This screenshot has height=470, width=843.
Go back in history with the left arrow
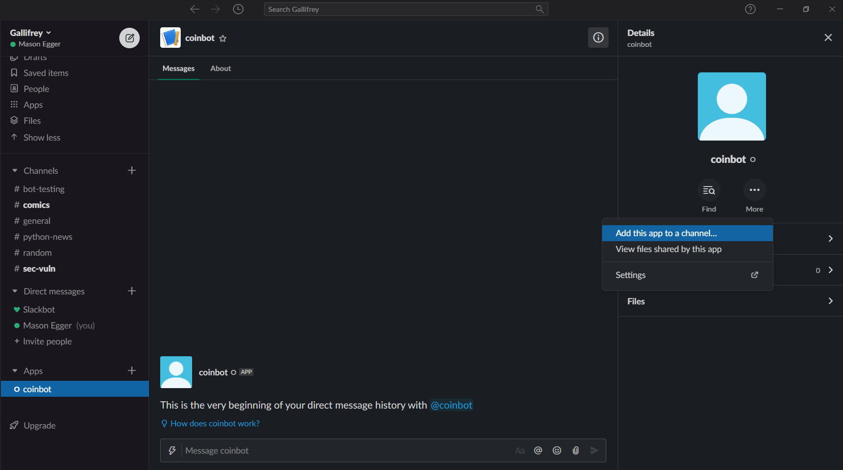[x=195, y=9]
